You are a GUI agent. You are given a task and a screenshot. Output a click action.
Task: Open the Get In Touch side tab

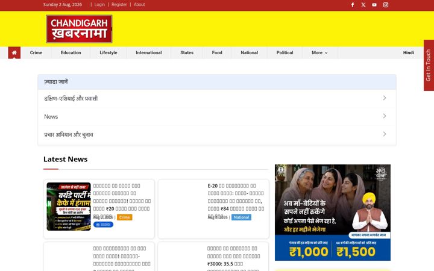(x=429, y=65)
